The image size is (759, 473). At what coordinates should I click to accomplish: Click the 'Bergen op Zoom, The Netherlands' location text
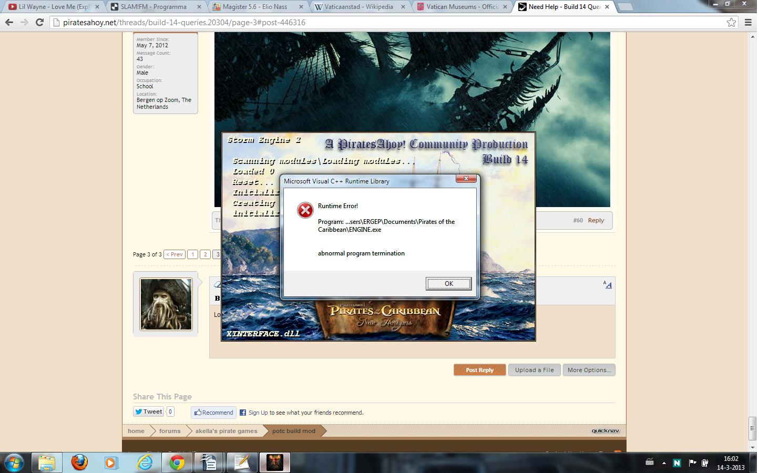coord(164,104)
